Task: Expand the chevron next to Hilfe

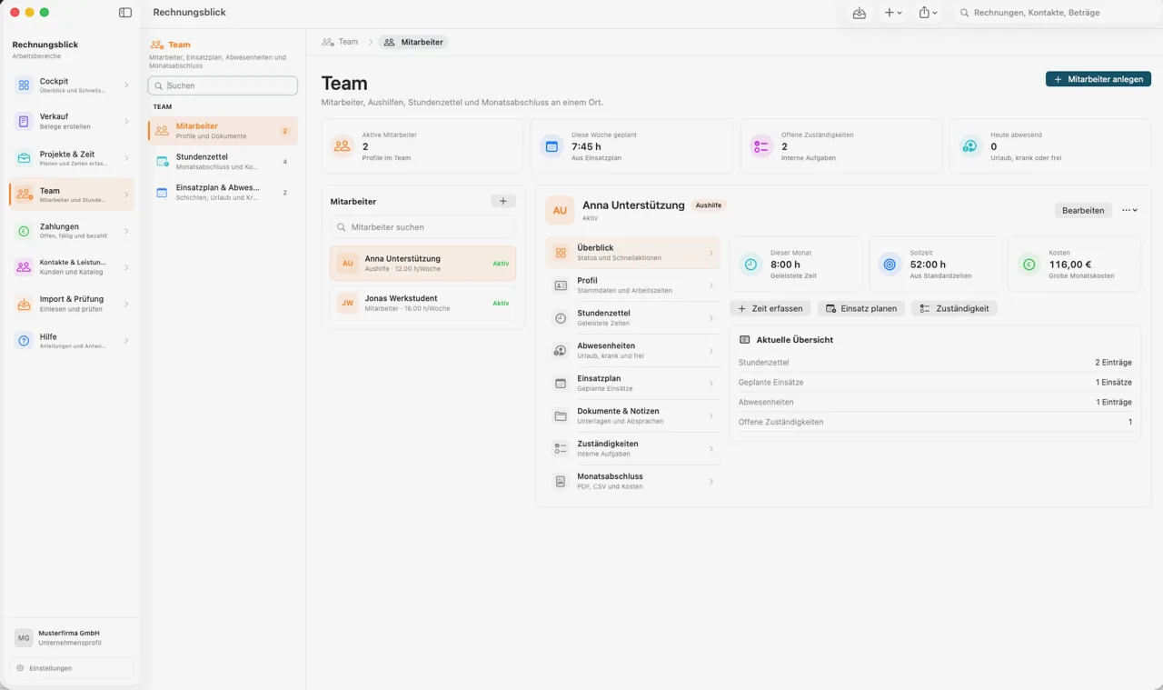Action: (126, 340)
